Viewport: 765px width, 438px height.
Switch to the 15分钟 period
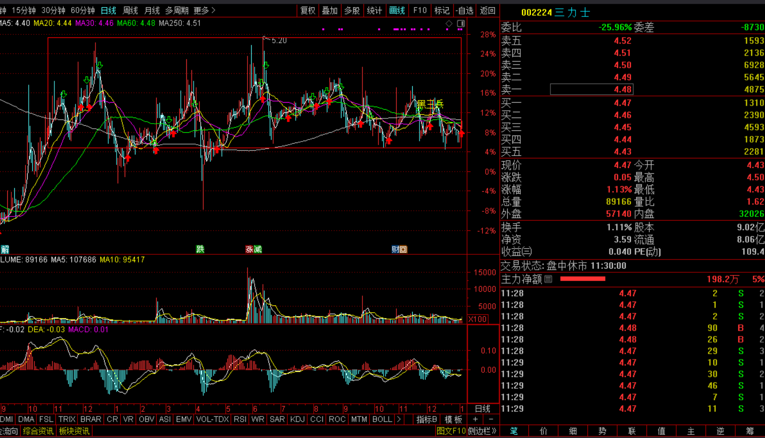(24, 10)
